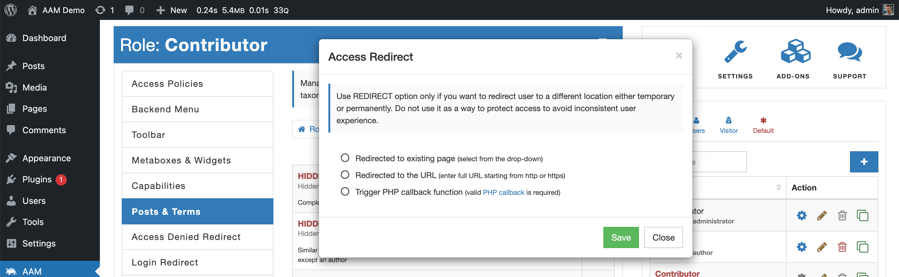Open Settings in the admin sidebar

tap(50, 243)
